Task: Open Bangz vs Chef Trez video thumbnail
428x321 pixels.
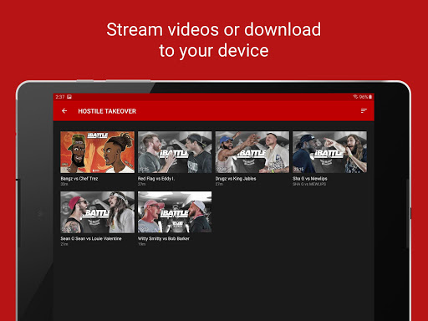Action: click(x=97, y=152)
